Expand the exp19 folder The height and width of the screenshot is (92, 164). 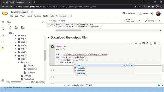[15, 39]
